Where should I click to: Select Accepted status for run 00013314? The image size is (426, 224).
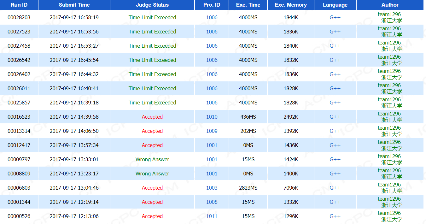pyautogui.click(x=152, y=131)
